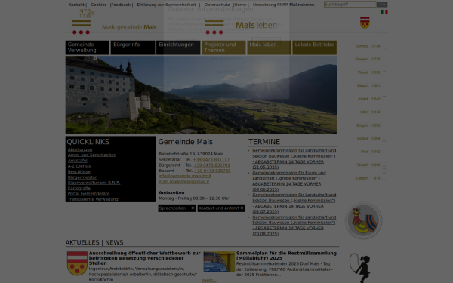Image resolution: width=453 pixels, height=283 pixels.
Task: Click Alle akzeptieren in the cookie dialog
Action: [x=226, y=58]
